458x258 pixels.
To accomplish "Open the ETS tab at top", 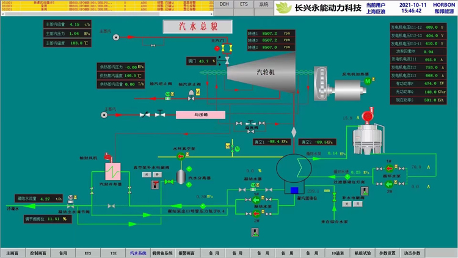I will click(244, 4).
